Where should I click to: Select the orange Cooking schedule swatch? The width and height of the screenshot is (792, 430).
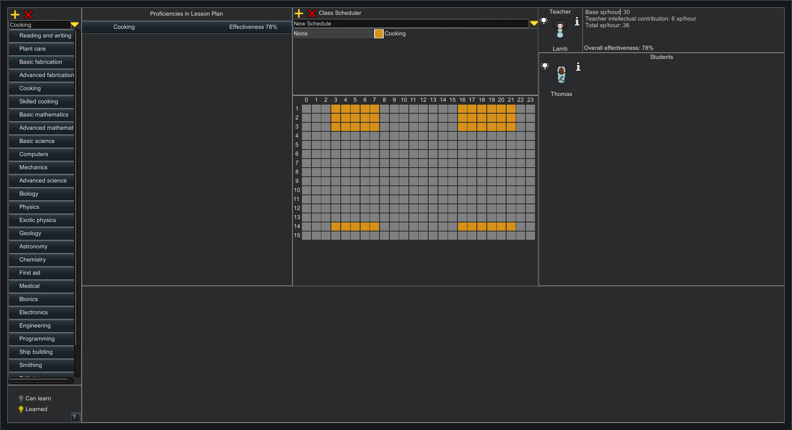pyautogui.click(x=379, y=34)
